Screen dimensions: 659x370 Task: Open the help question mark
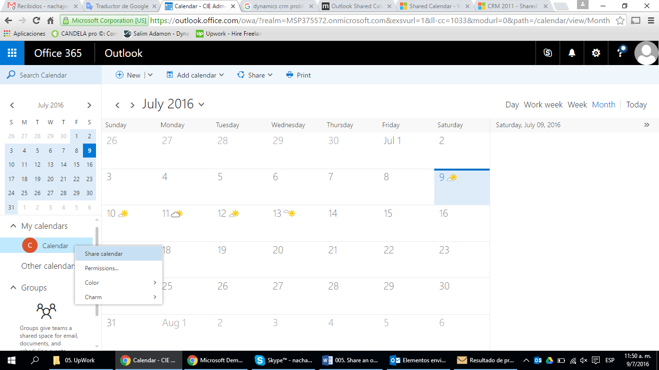[x=621, y=53]
